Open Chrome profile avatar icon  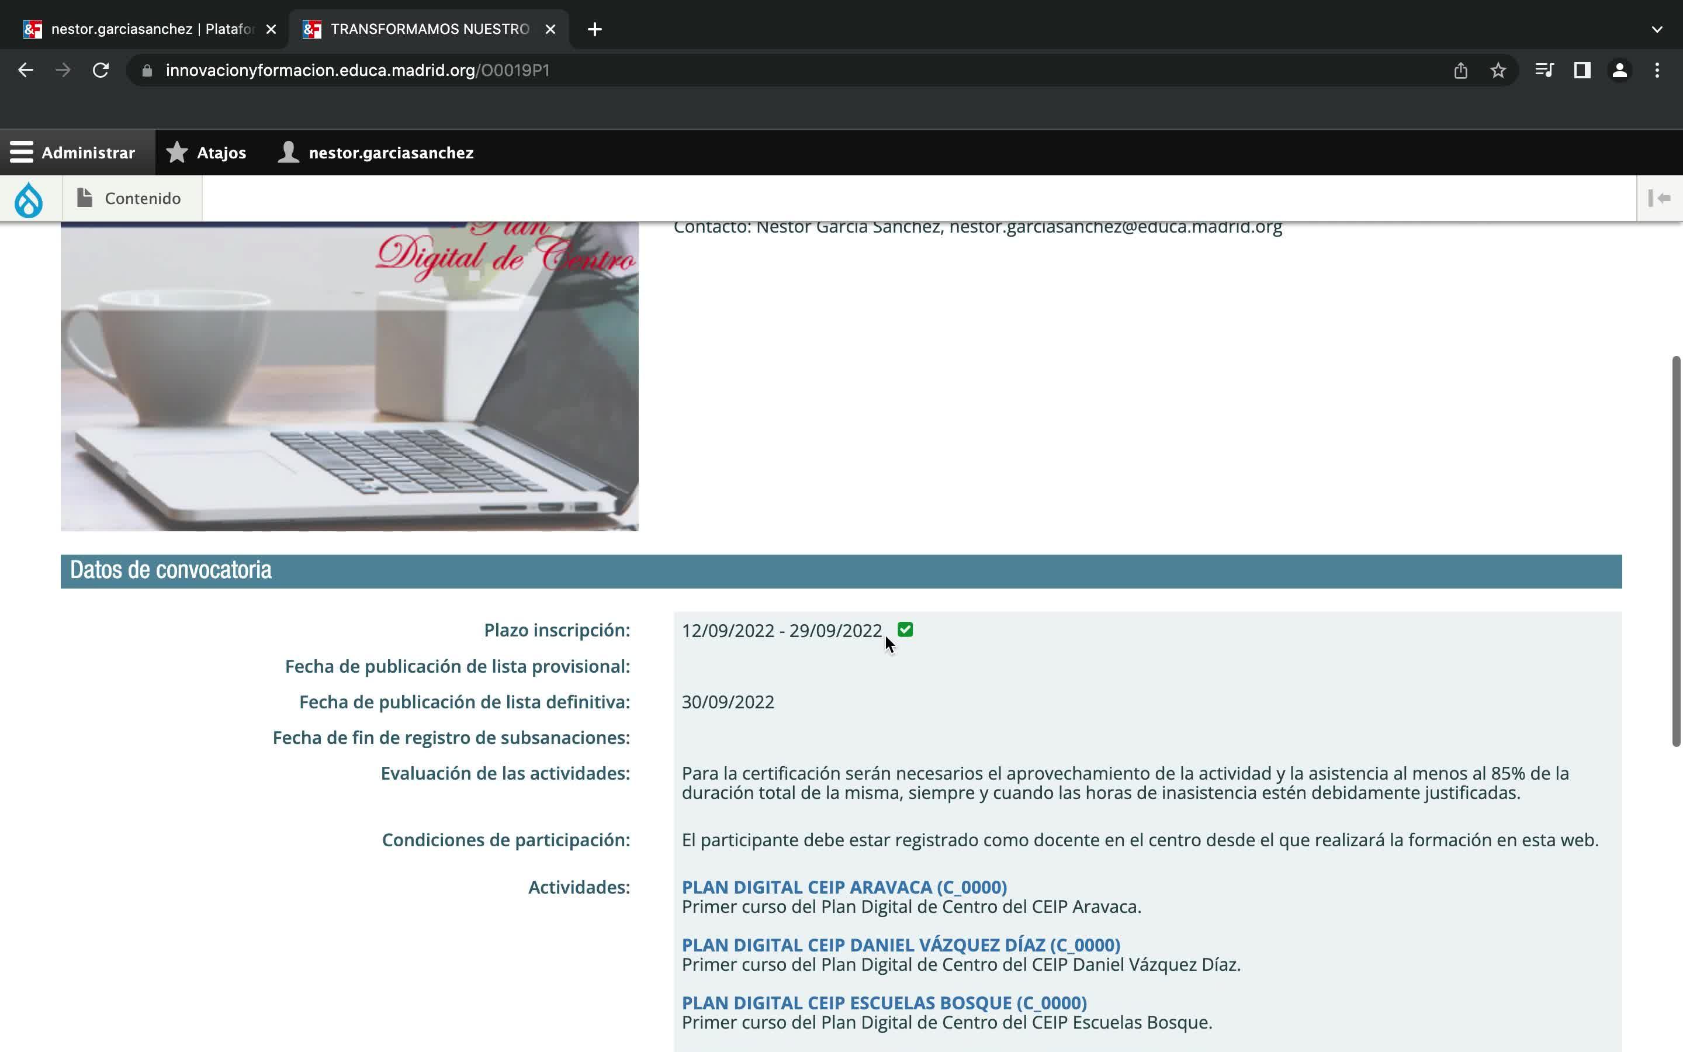click(x=1619, y=70)
